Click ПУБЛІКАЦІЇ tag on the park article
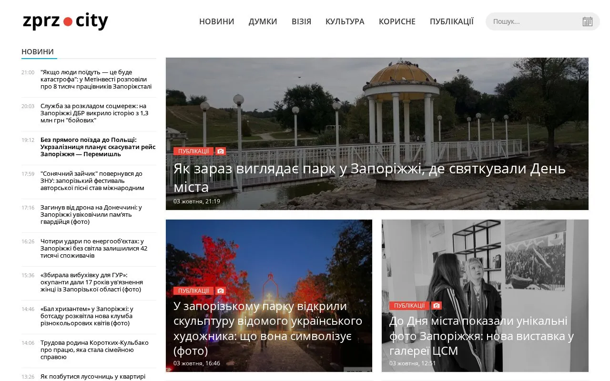 pos(193,151)
